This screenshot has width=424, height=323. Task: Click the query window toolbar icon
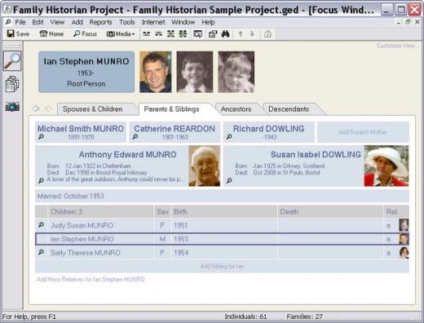(197, 33)
